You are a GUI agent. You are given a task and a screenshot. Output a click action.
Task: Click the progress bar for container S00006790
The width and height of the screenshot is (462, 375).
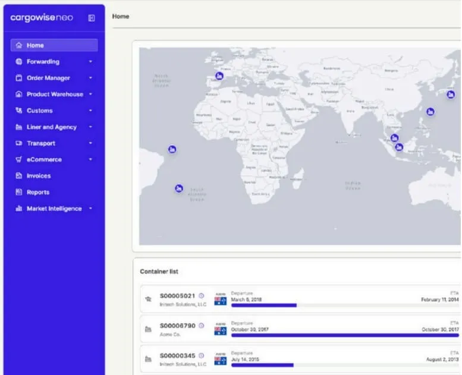pos(345,335)
